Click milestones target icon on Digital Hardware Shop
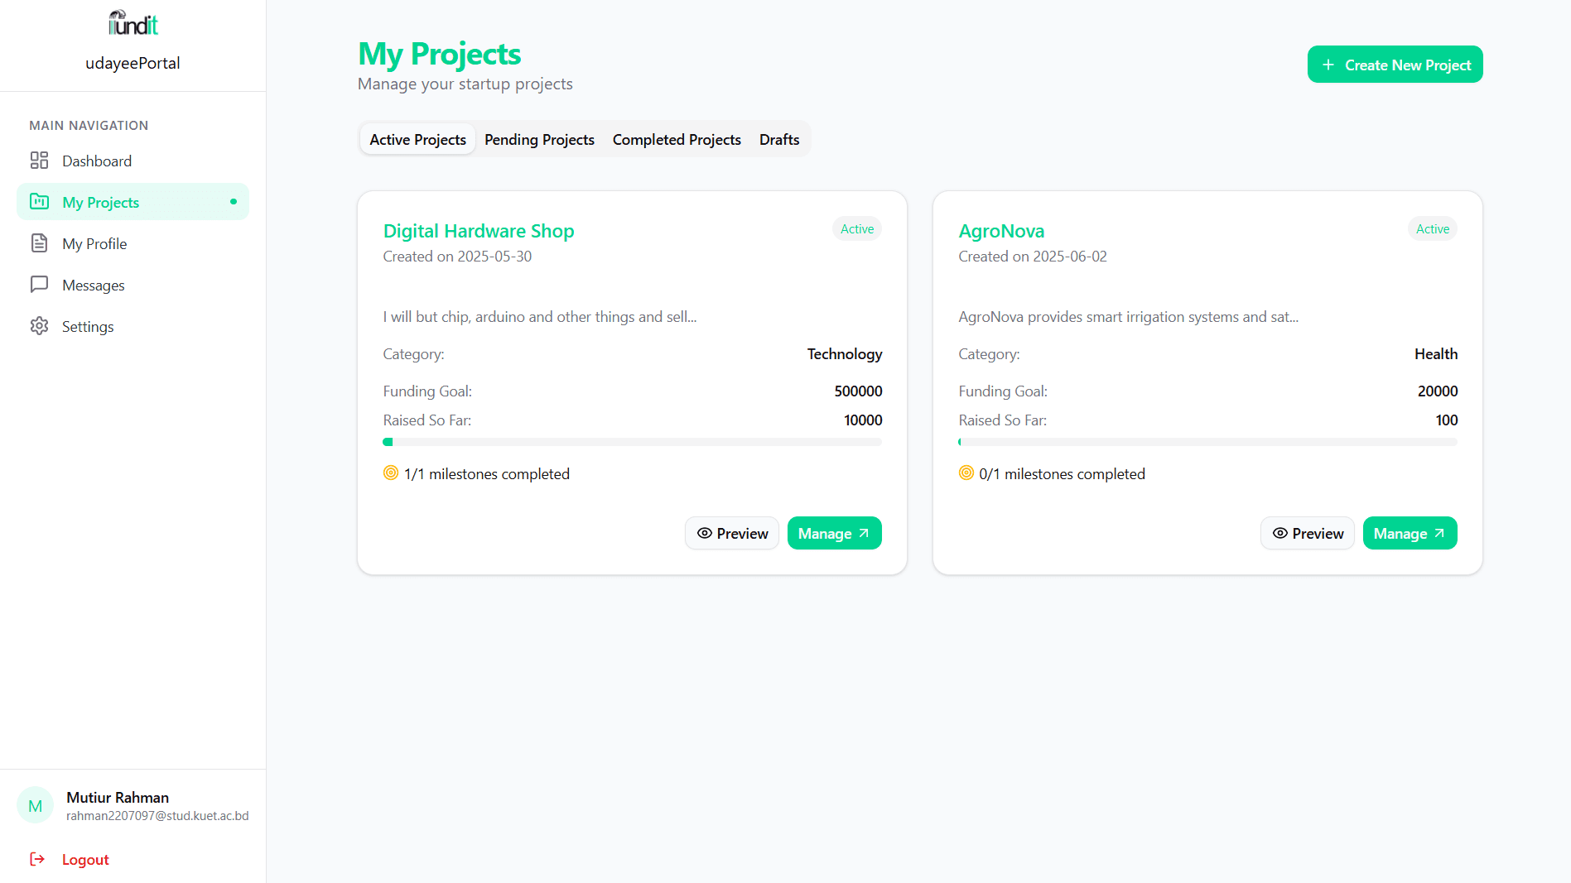 pos(391,473)
